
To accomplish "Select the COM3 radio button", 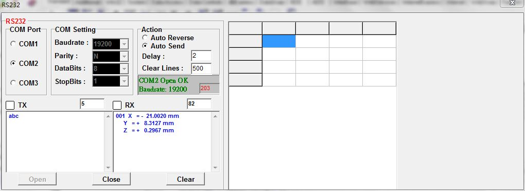I will click(x=13, y=83).
